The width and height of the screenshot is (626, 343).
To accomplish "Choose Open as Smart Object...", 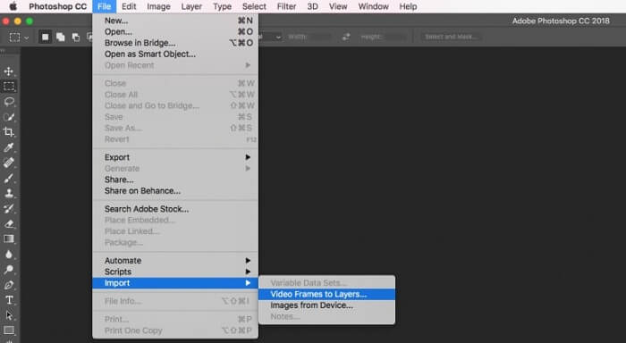I will (175, 54).
